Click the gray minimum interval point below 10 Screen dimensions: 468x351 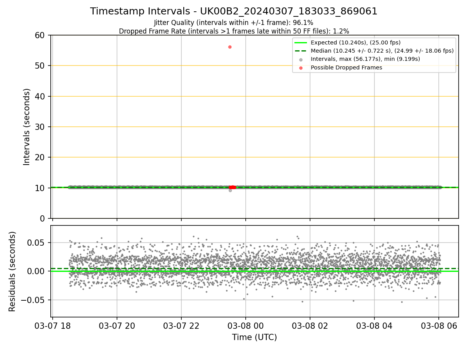[x=230, y=190]
